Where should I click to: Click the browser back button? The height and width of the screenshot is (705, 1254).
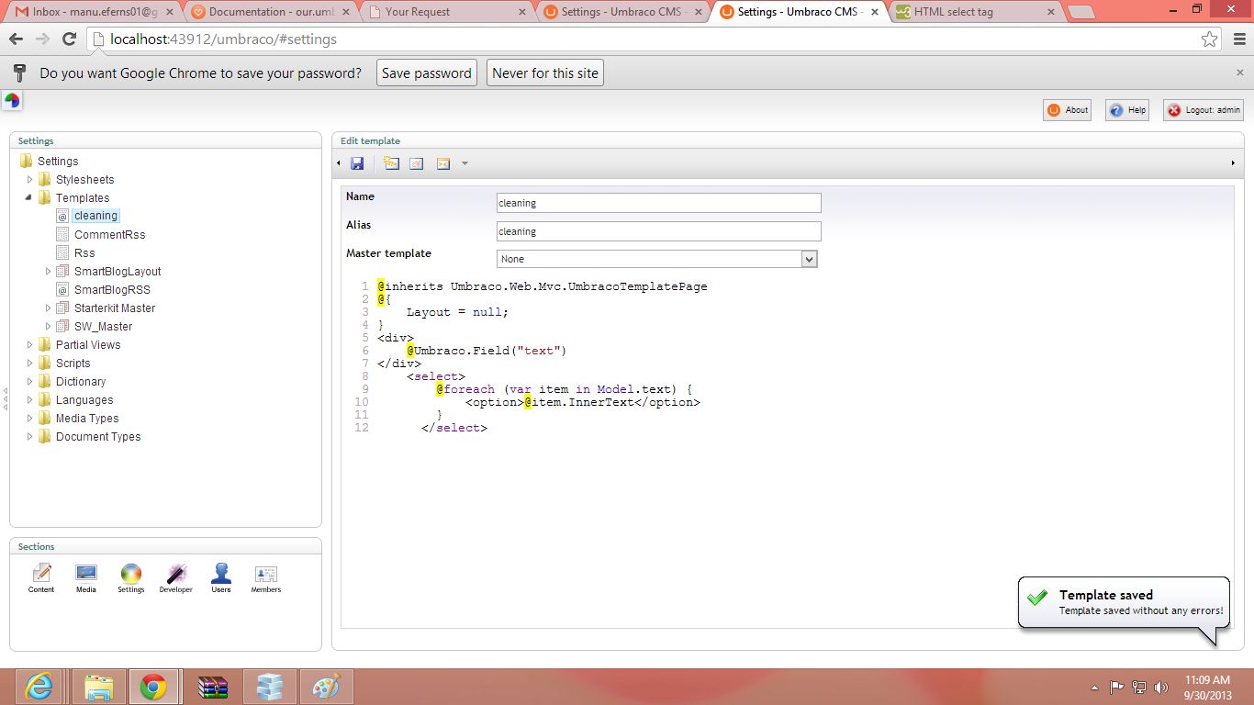[17, 39]
